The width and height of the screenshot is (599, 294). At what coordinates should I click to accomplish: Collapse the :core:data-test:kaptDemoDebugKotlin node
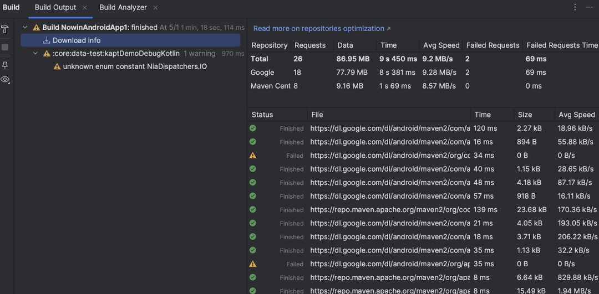click(35, 53)
